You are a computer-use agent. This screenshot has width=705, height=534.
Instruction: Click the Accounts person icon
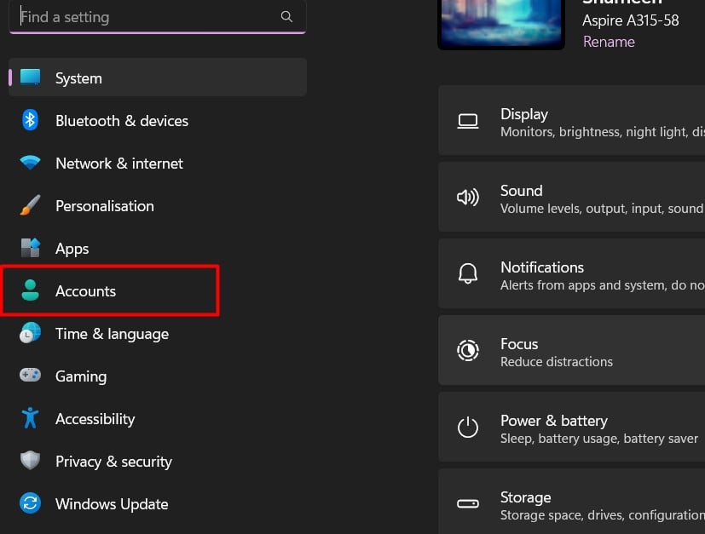point(31,290)
